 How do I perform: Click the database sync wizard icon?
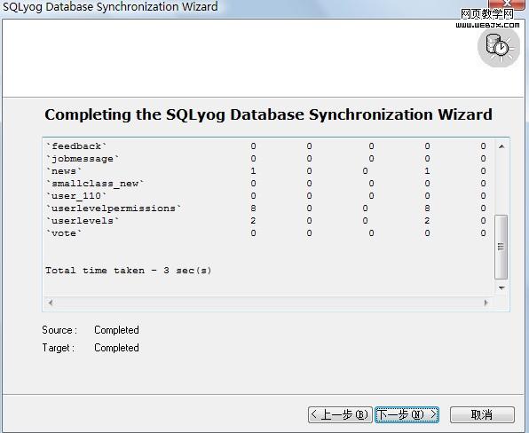498,48
